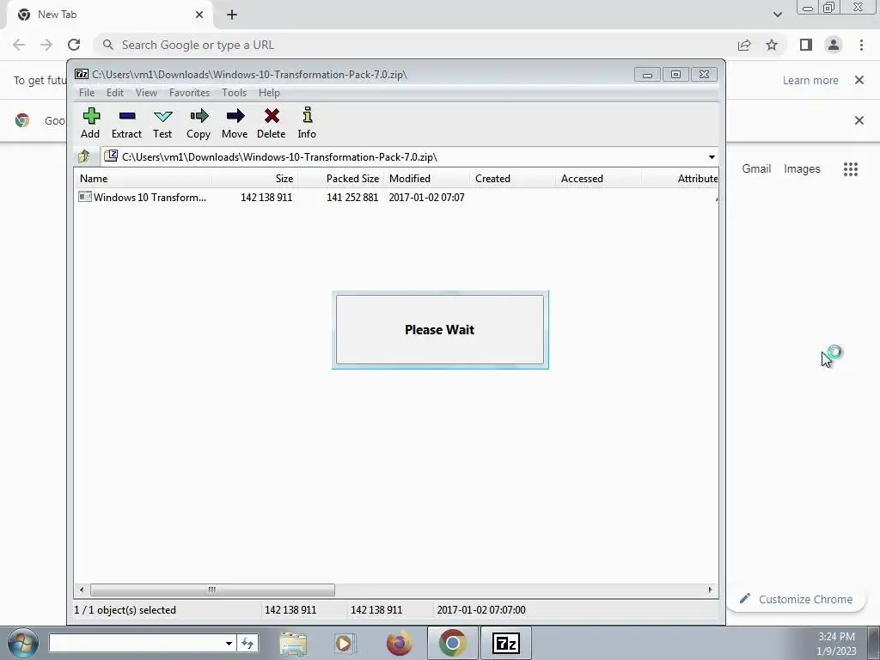The height and width of the screenshot is (660, 880).
Task: Click Customize Chrome button
Action: point(796,599)
